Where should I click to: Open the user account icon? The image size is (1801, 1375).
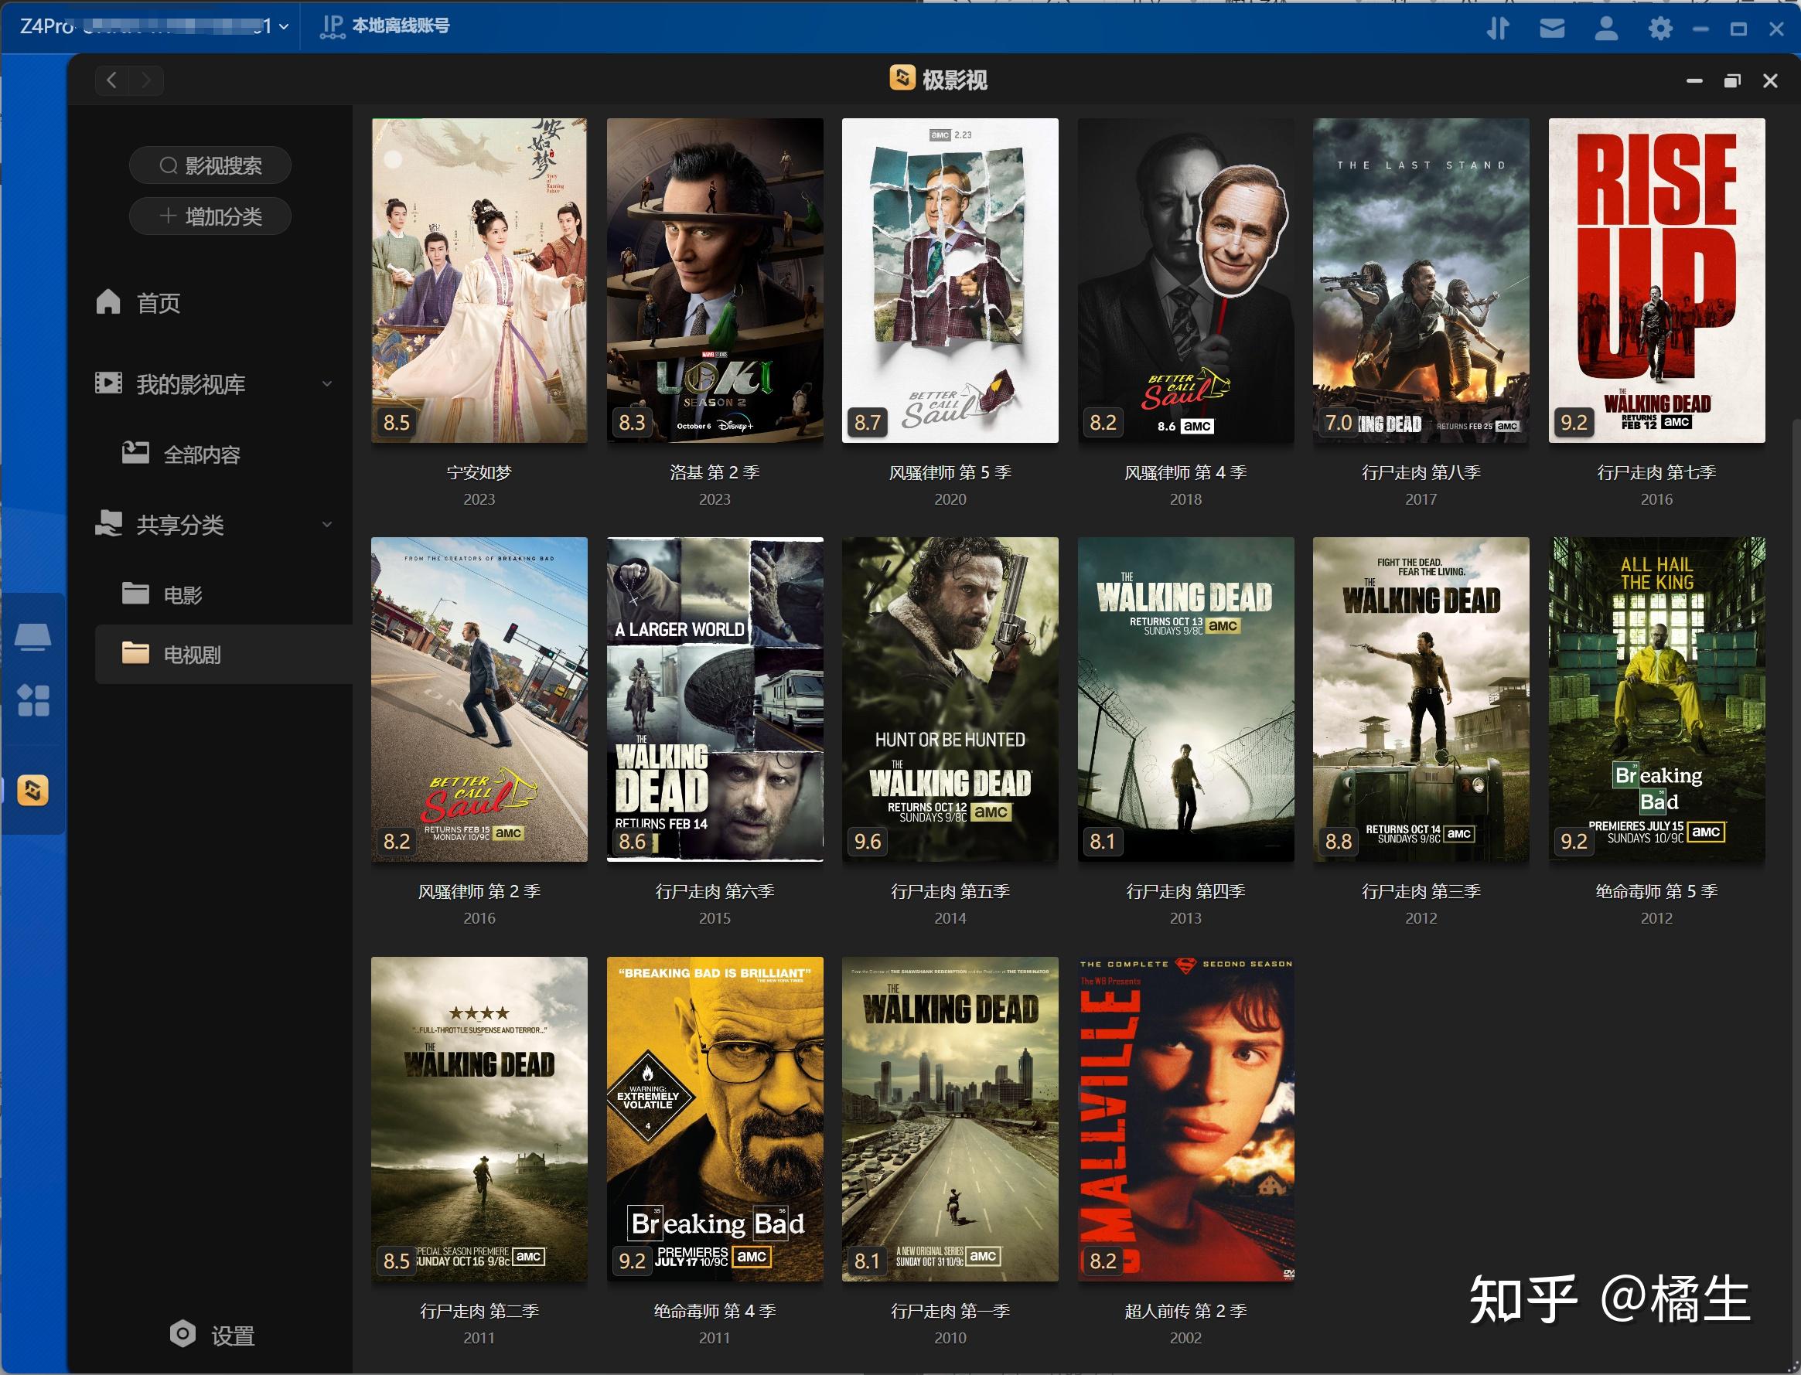1606,29
